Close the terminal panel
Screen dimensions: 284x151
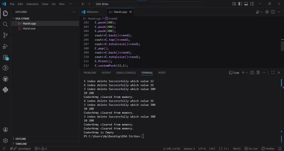(279, 73)
